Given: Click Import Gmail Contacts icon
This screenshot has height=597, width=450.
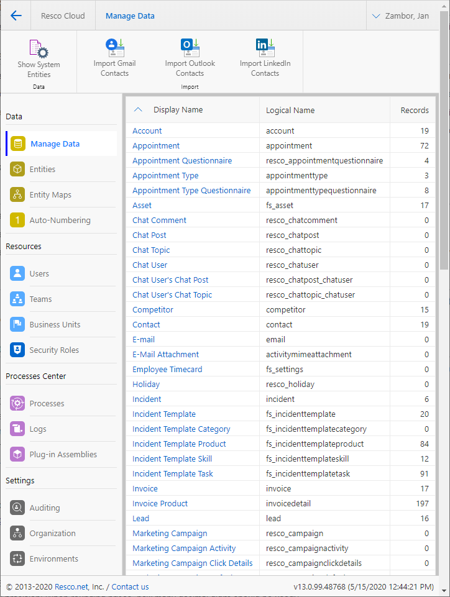Looking at the screenshot, I should point(114,47).
